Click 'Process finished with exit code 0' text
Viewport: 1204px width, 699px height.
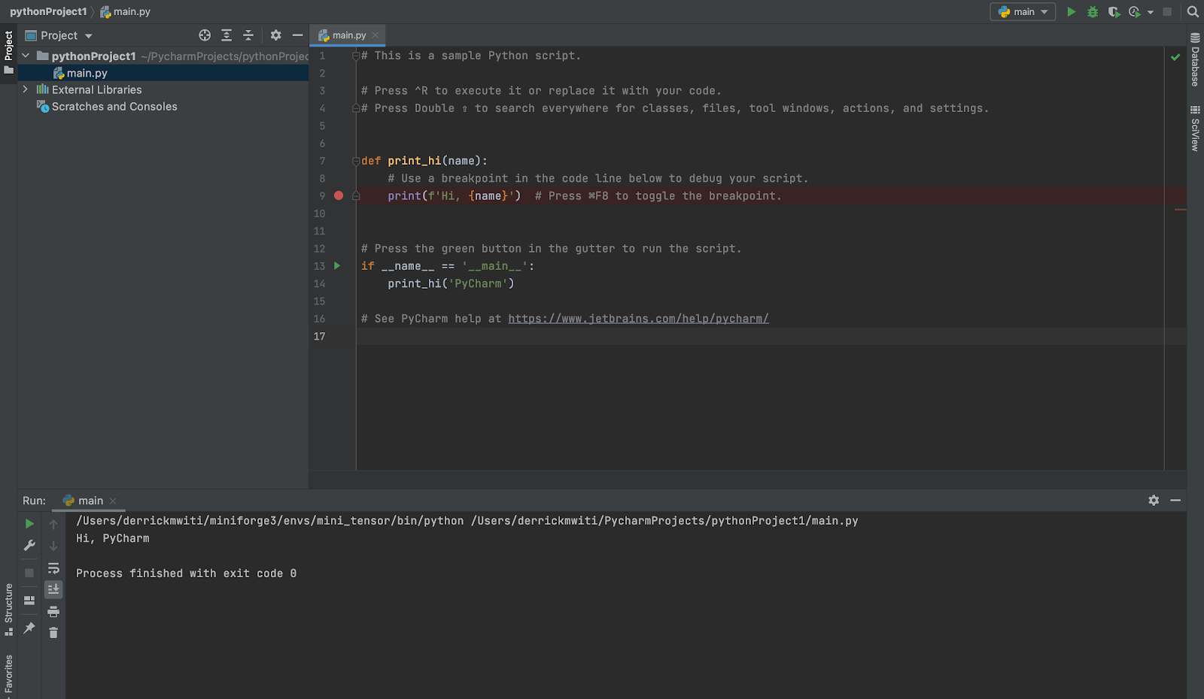pos(186,573)
